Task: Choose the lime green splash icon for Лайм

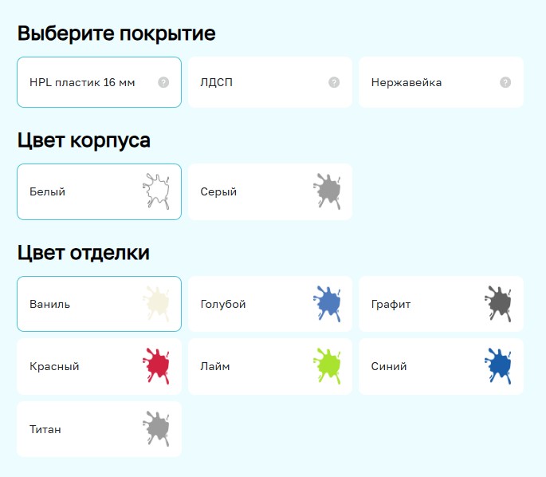Action: 327,366
